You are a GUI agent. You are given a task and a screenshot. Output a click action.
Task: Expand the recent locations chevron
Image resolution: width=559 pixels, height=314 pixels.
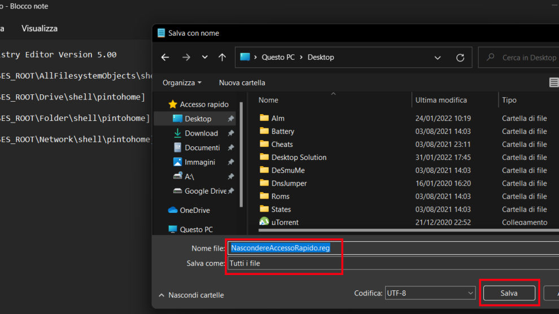(204, 58)
